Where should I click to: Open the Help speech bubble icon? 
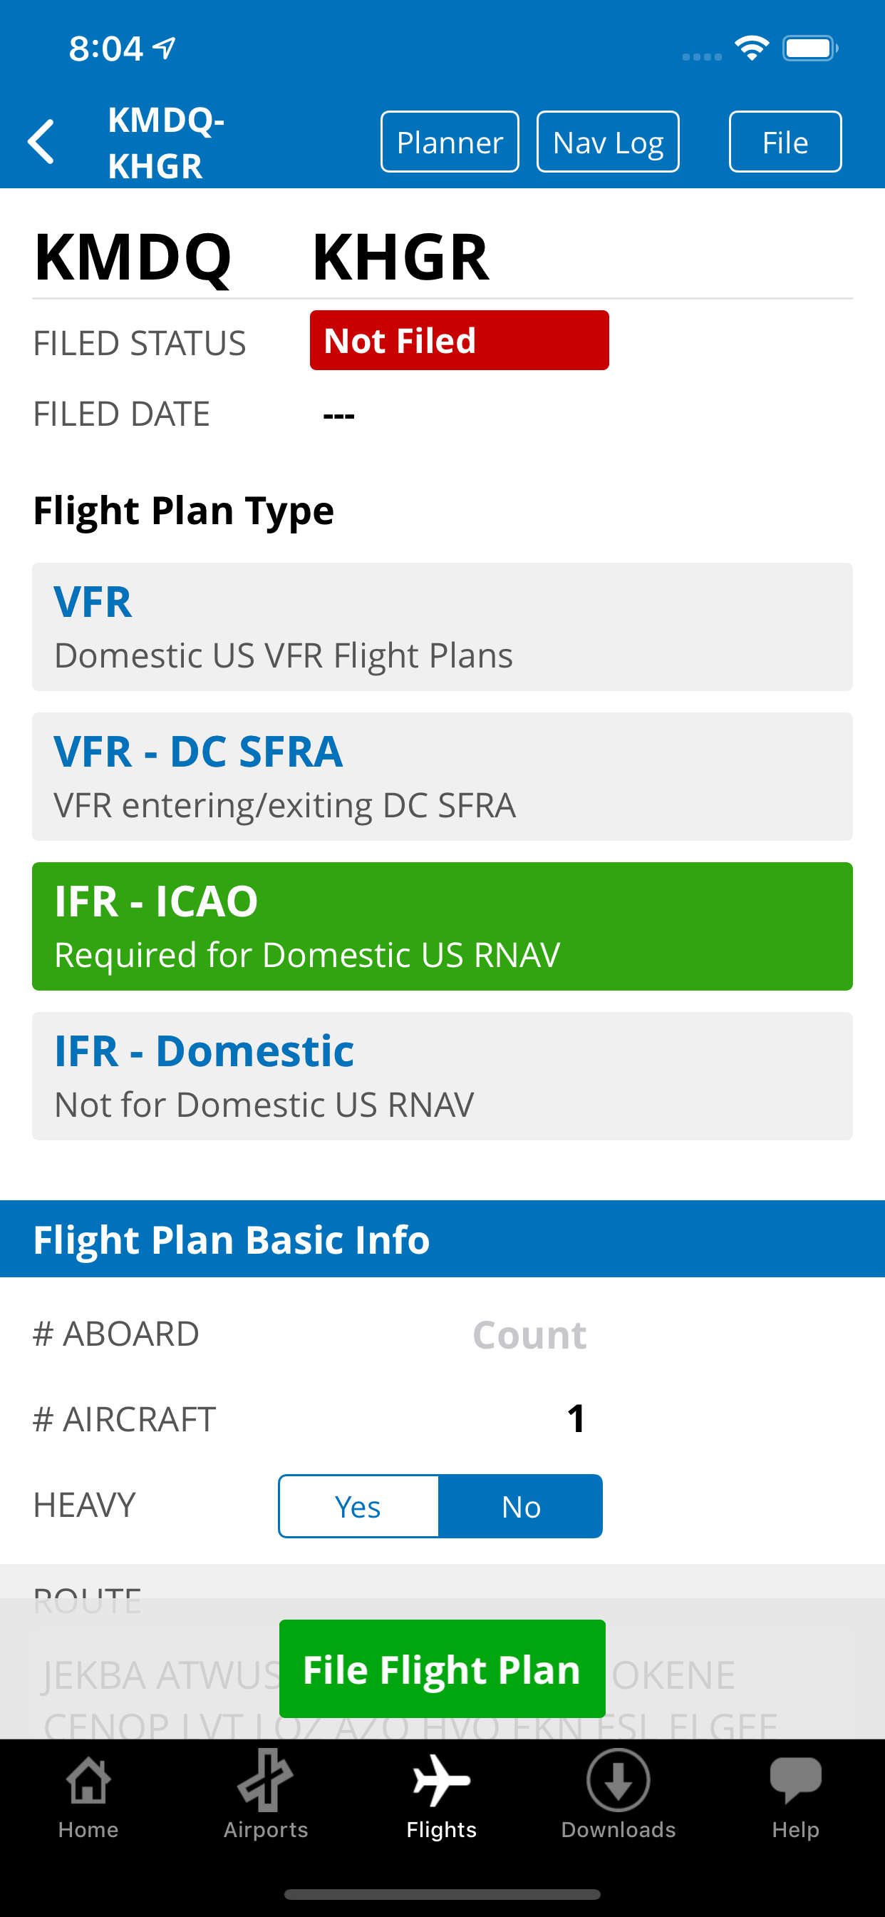[795, 1781]
